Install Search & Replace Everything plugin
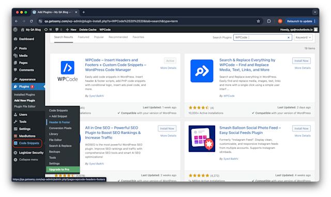The height and width of the screenshot is (197, 331). pos(301,61)
